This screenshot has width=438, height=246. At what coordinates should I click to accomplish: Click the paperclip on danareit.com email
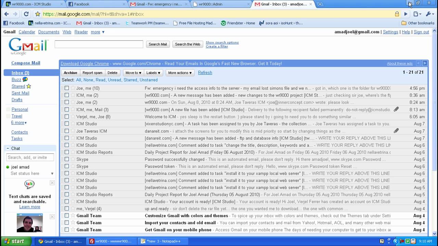coord(396,131)
